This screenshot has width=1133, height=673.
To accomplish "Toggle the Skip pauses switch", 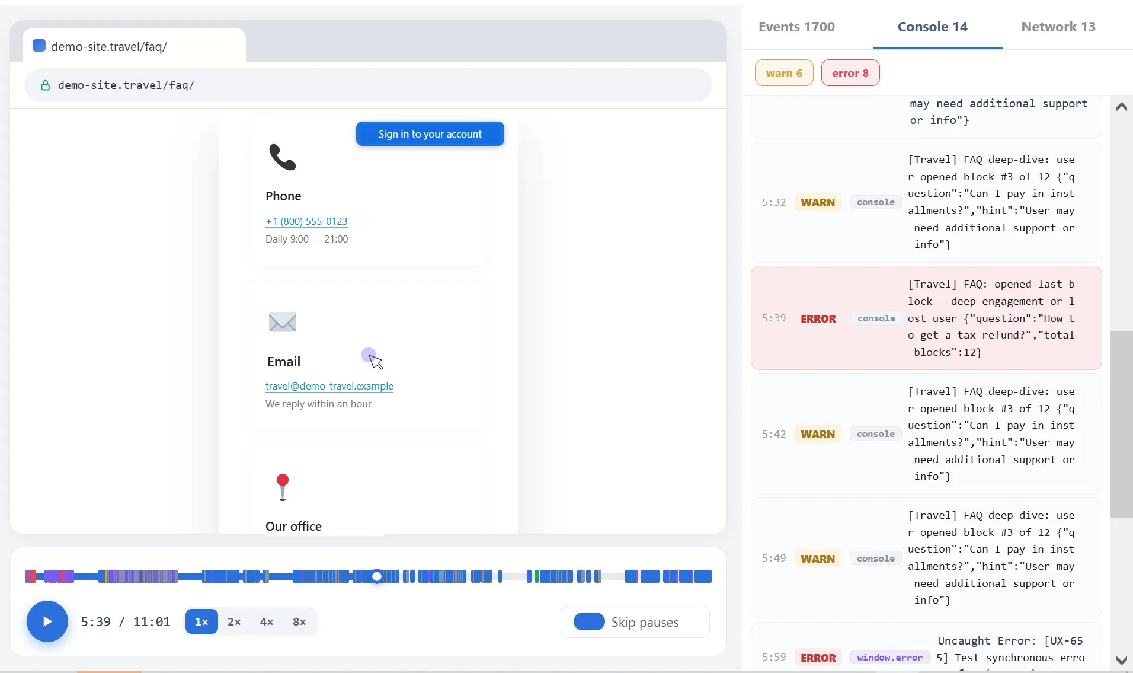I will [x=589, y=621].
